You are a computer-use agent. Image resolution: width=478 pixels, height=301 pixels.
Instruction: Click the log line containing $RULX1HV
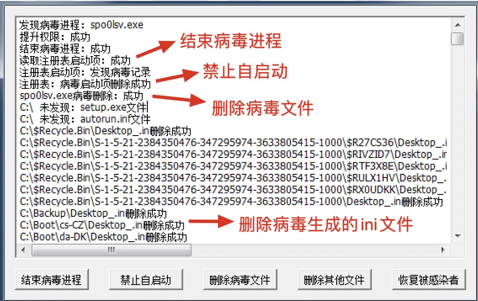[233, 178]
